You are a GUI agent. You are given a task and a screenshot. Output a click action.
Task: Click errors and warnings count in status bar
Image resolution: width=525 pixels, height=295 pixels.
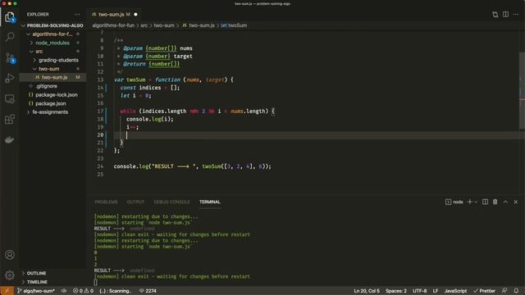[83, 291]
